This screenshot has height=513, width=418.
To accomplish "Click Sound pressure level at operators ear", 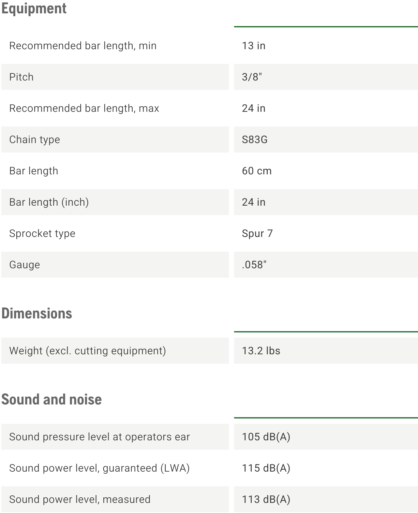I will point(99,437).
